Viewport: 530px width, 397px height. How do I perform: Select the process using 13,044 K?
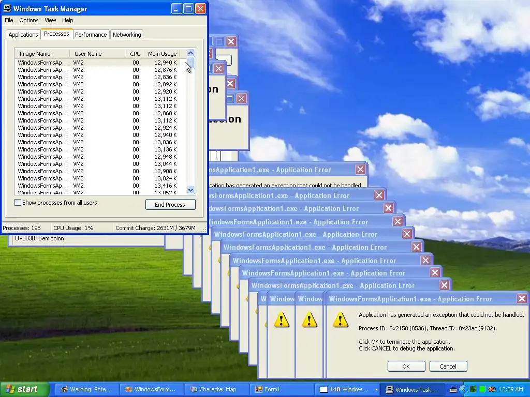pyautogui.click(x=100, y=164)
